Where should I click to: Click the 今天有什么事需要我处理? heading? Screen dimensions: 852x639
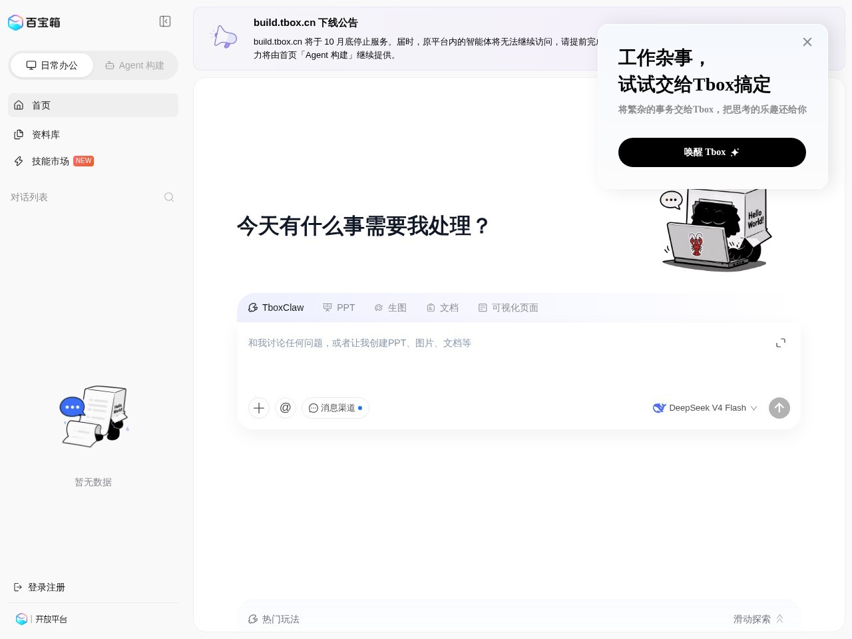(x=363, y=226)
